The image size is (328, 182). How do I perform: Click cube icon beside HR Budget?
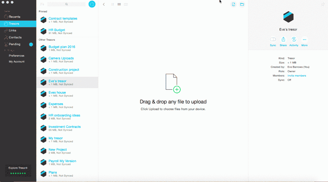(43, 31)
